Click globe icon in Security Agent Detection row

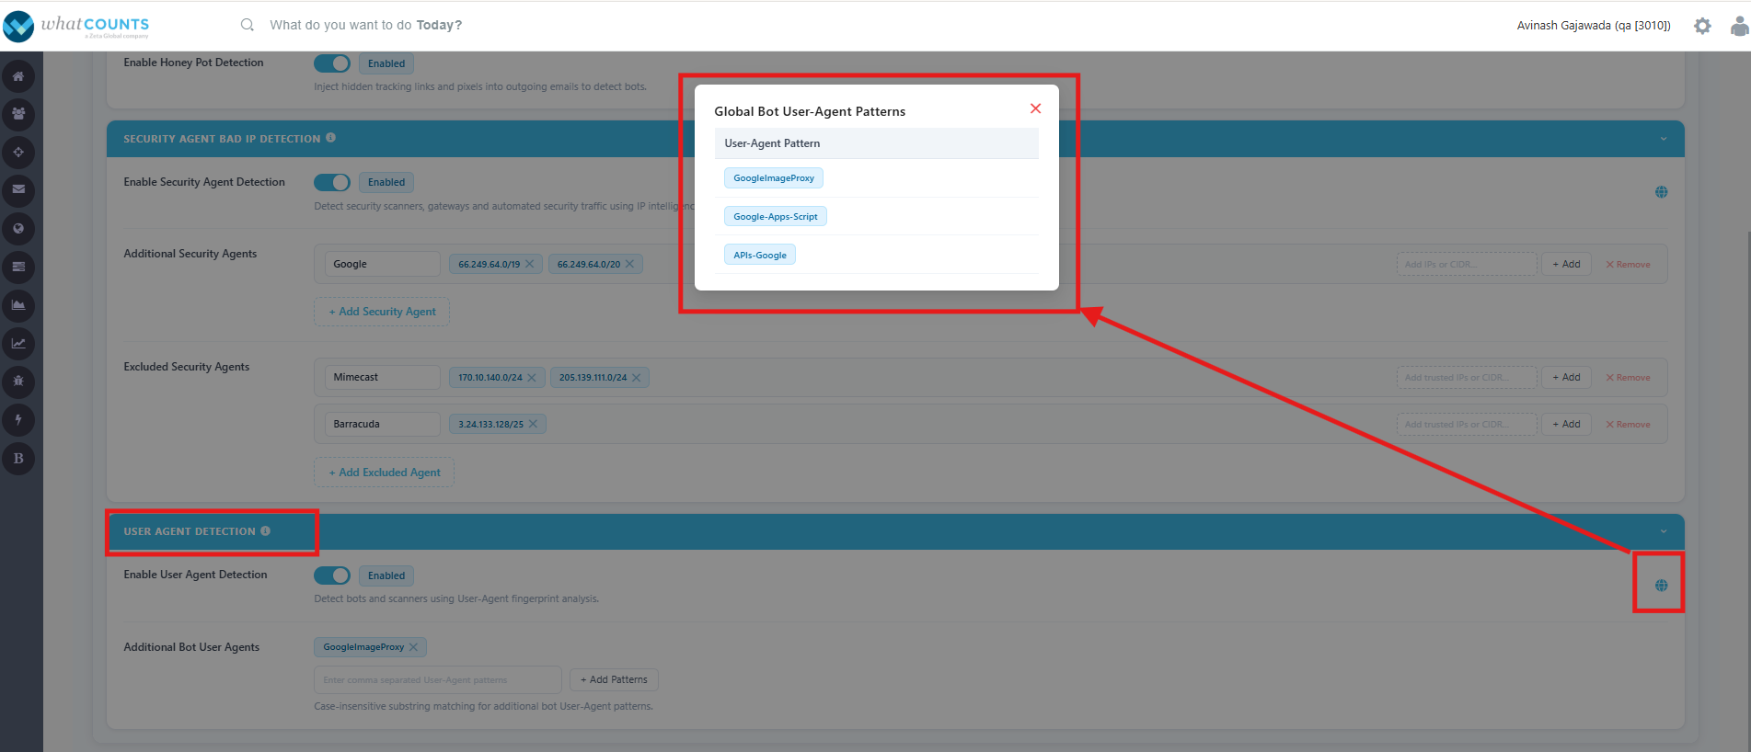click(1661, 192)
